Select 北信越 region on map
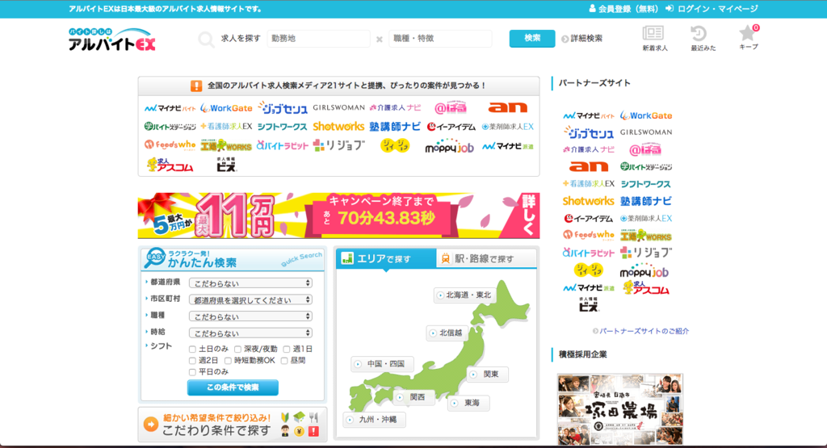827x448 pixels. [x=446, y=333]
